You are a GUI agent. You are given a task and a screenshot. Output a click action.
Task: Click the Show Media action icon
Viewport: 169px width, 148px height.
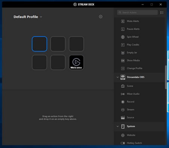pyautogui.click(x=123, y=61)
